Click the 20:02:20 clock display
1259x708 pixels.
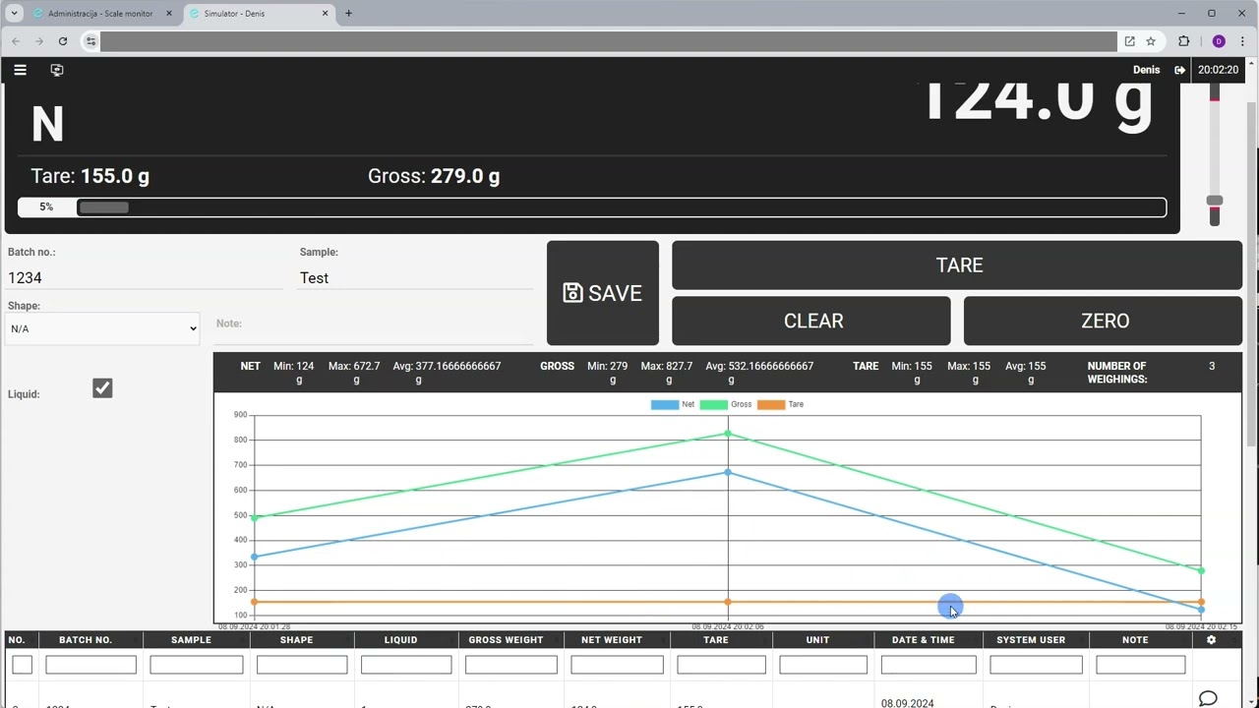click(1218, 70)
